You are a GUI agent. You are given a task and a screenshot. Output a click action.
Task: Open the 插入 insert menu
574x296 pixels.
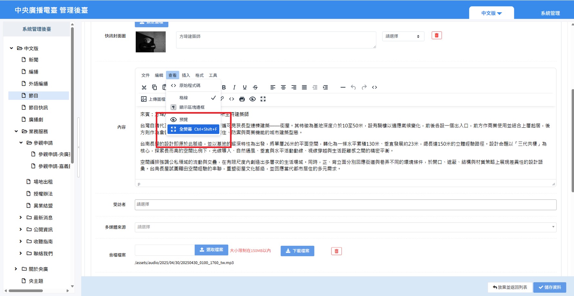pyautogui.click(x=186, y=75)
